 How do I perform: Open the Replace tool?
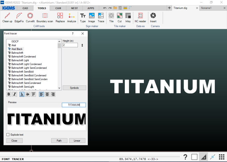60,18
